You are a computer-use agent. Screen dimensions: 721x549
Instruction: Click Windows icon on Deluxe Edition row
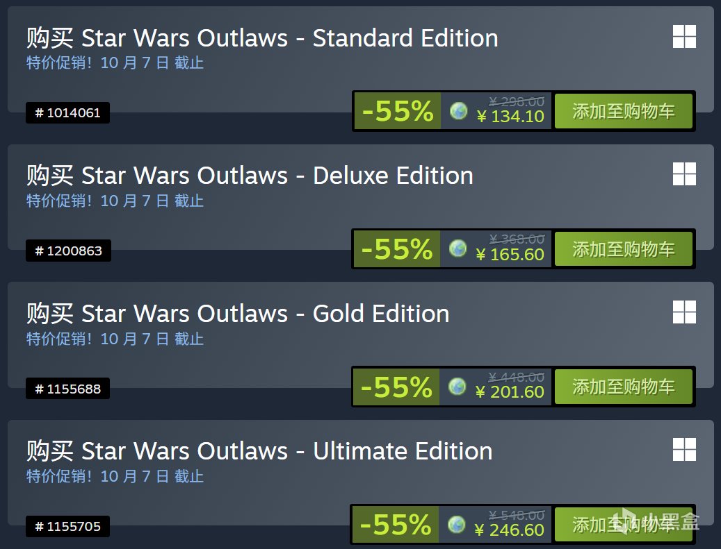pyautogui.click(x=684, y=174)
